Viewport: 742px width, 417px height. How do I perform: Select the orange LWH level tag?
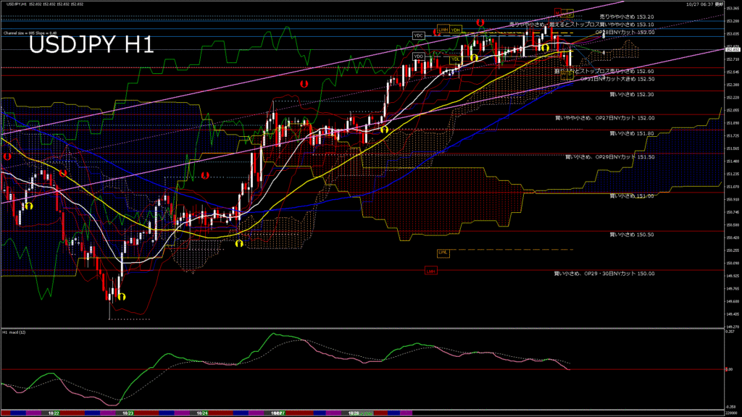[x=442, y=30]
